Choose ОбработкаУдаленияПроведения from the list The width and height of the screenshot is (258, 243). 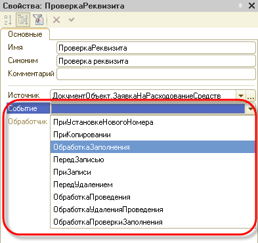tap(153, 210)
